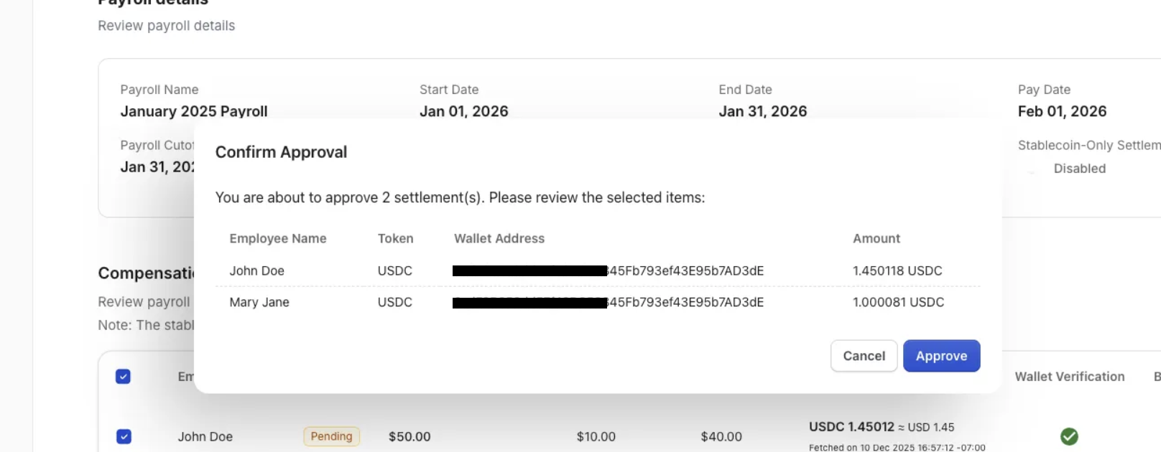Click the January 2025 Payroll name
The image size is (1161, 452).
pos(194,111)
